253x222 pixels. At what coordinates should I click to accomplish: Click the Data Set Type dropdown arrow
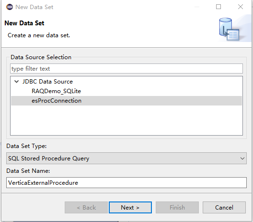[242, 159]
